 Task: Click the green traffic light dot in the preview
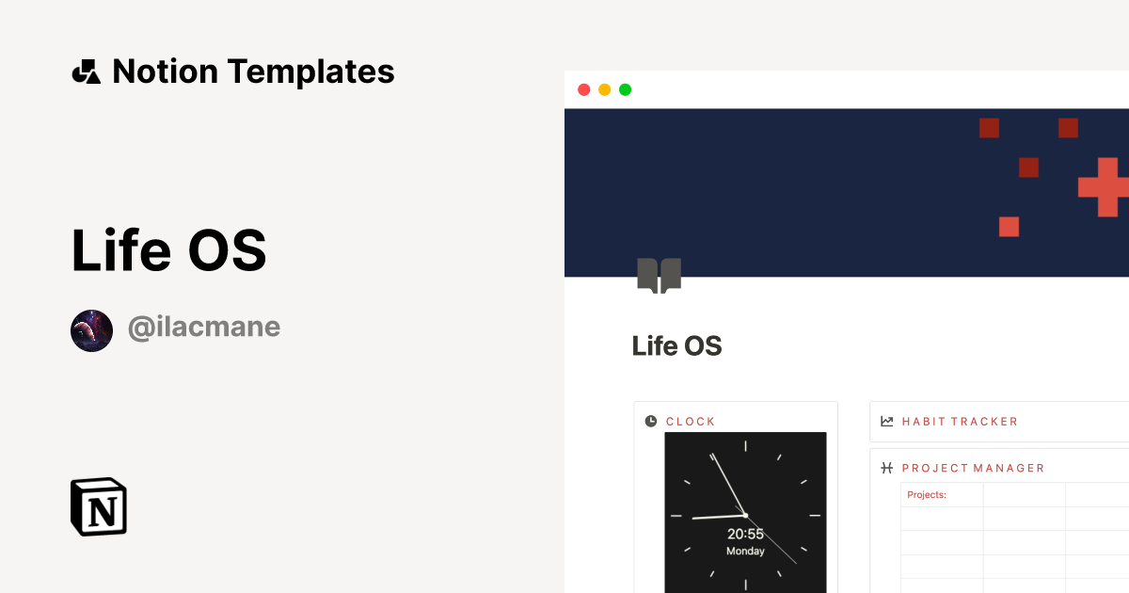[x=624, y=89]
